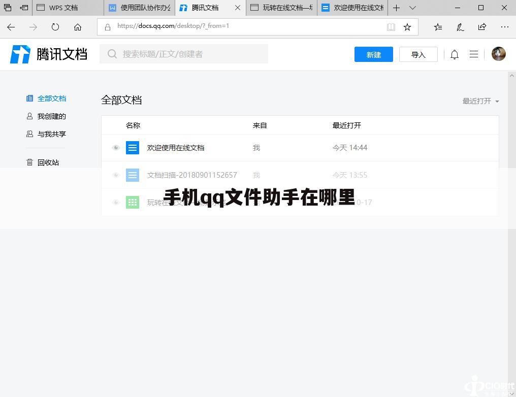
Task: Click 今天 13:55 timestamp
Action: point(350,175)
